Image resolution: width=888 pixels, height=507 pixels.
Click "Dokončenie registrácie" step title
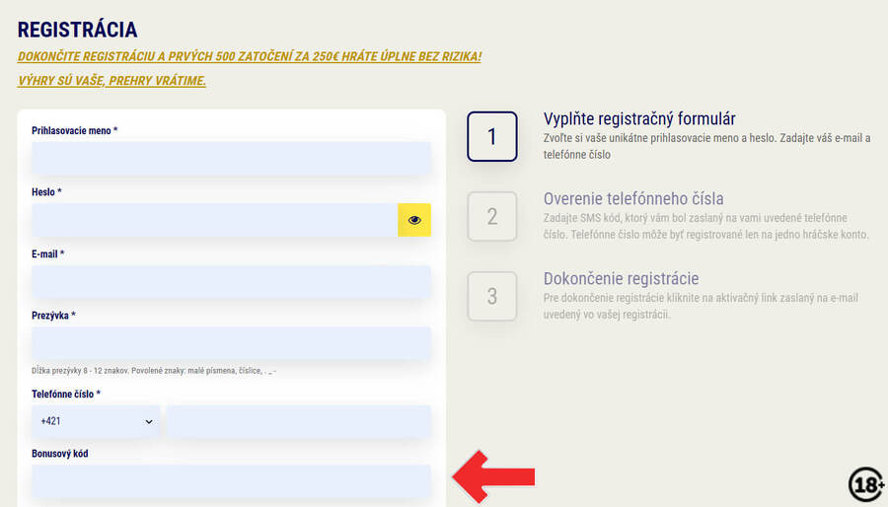pyautogui.click(x=621, y=278)
